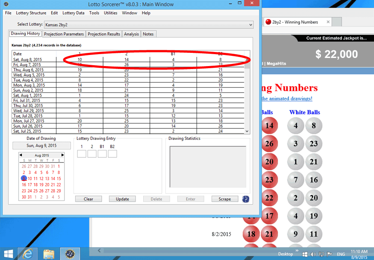Image resolution: width=374 pixels, height=260 pixels.
Task: Click the Desktop toolbar label on taskbar
Action: (286, 254)
